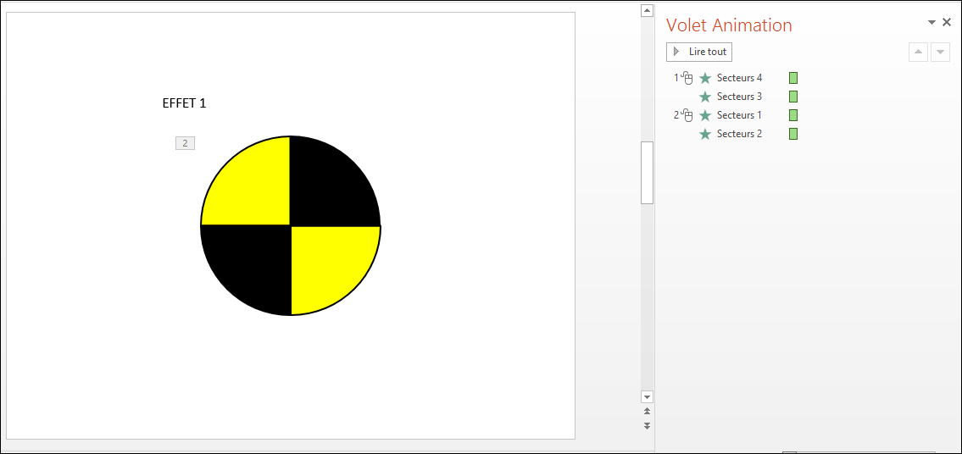Viewport: 962px width, 454px height.
Task: Select the Secteurs 3 animation entry
Action: (x=739, y=97)
